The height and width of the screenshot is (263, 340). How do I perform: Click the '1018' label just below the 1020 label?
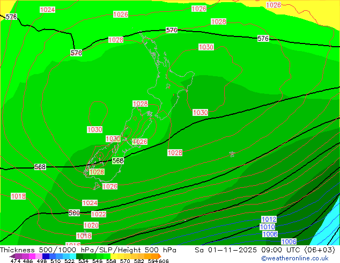84,236
